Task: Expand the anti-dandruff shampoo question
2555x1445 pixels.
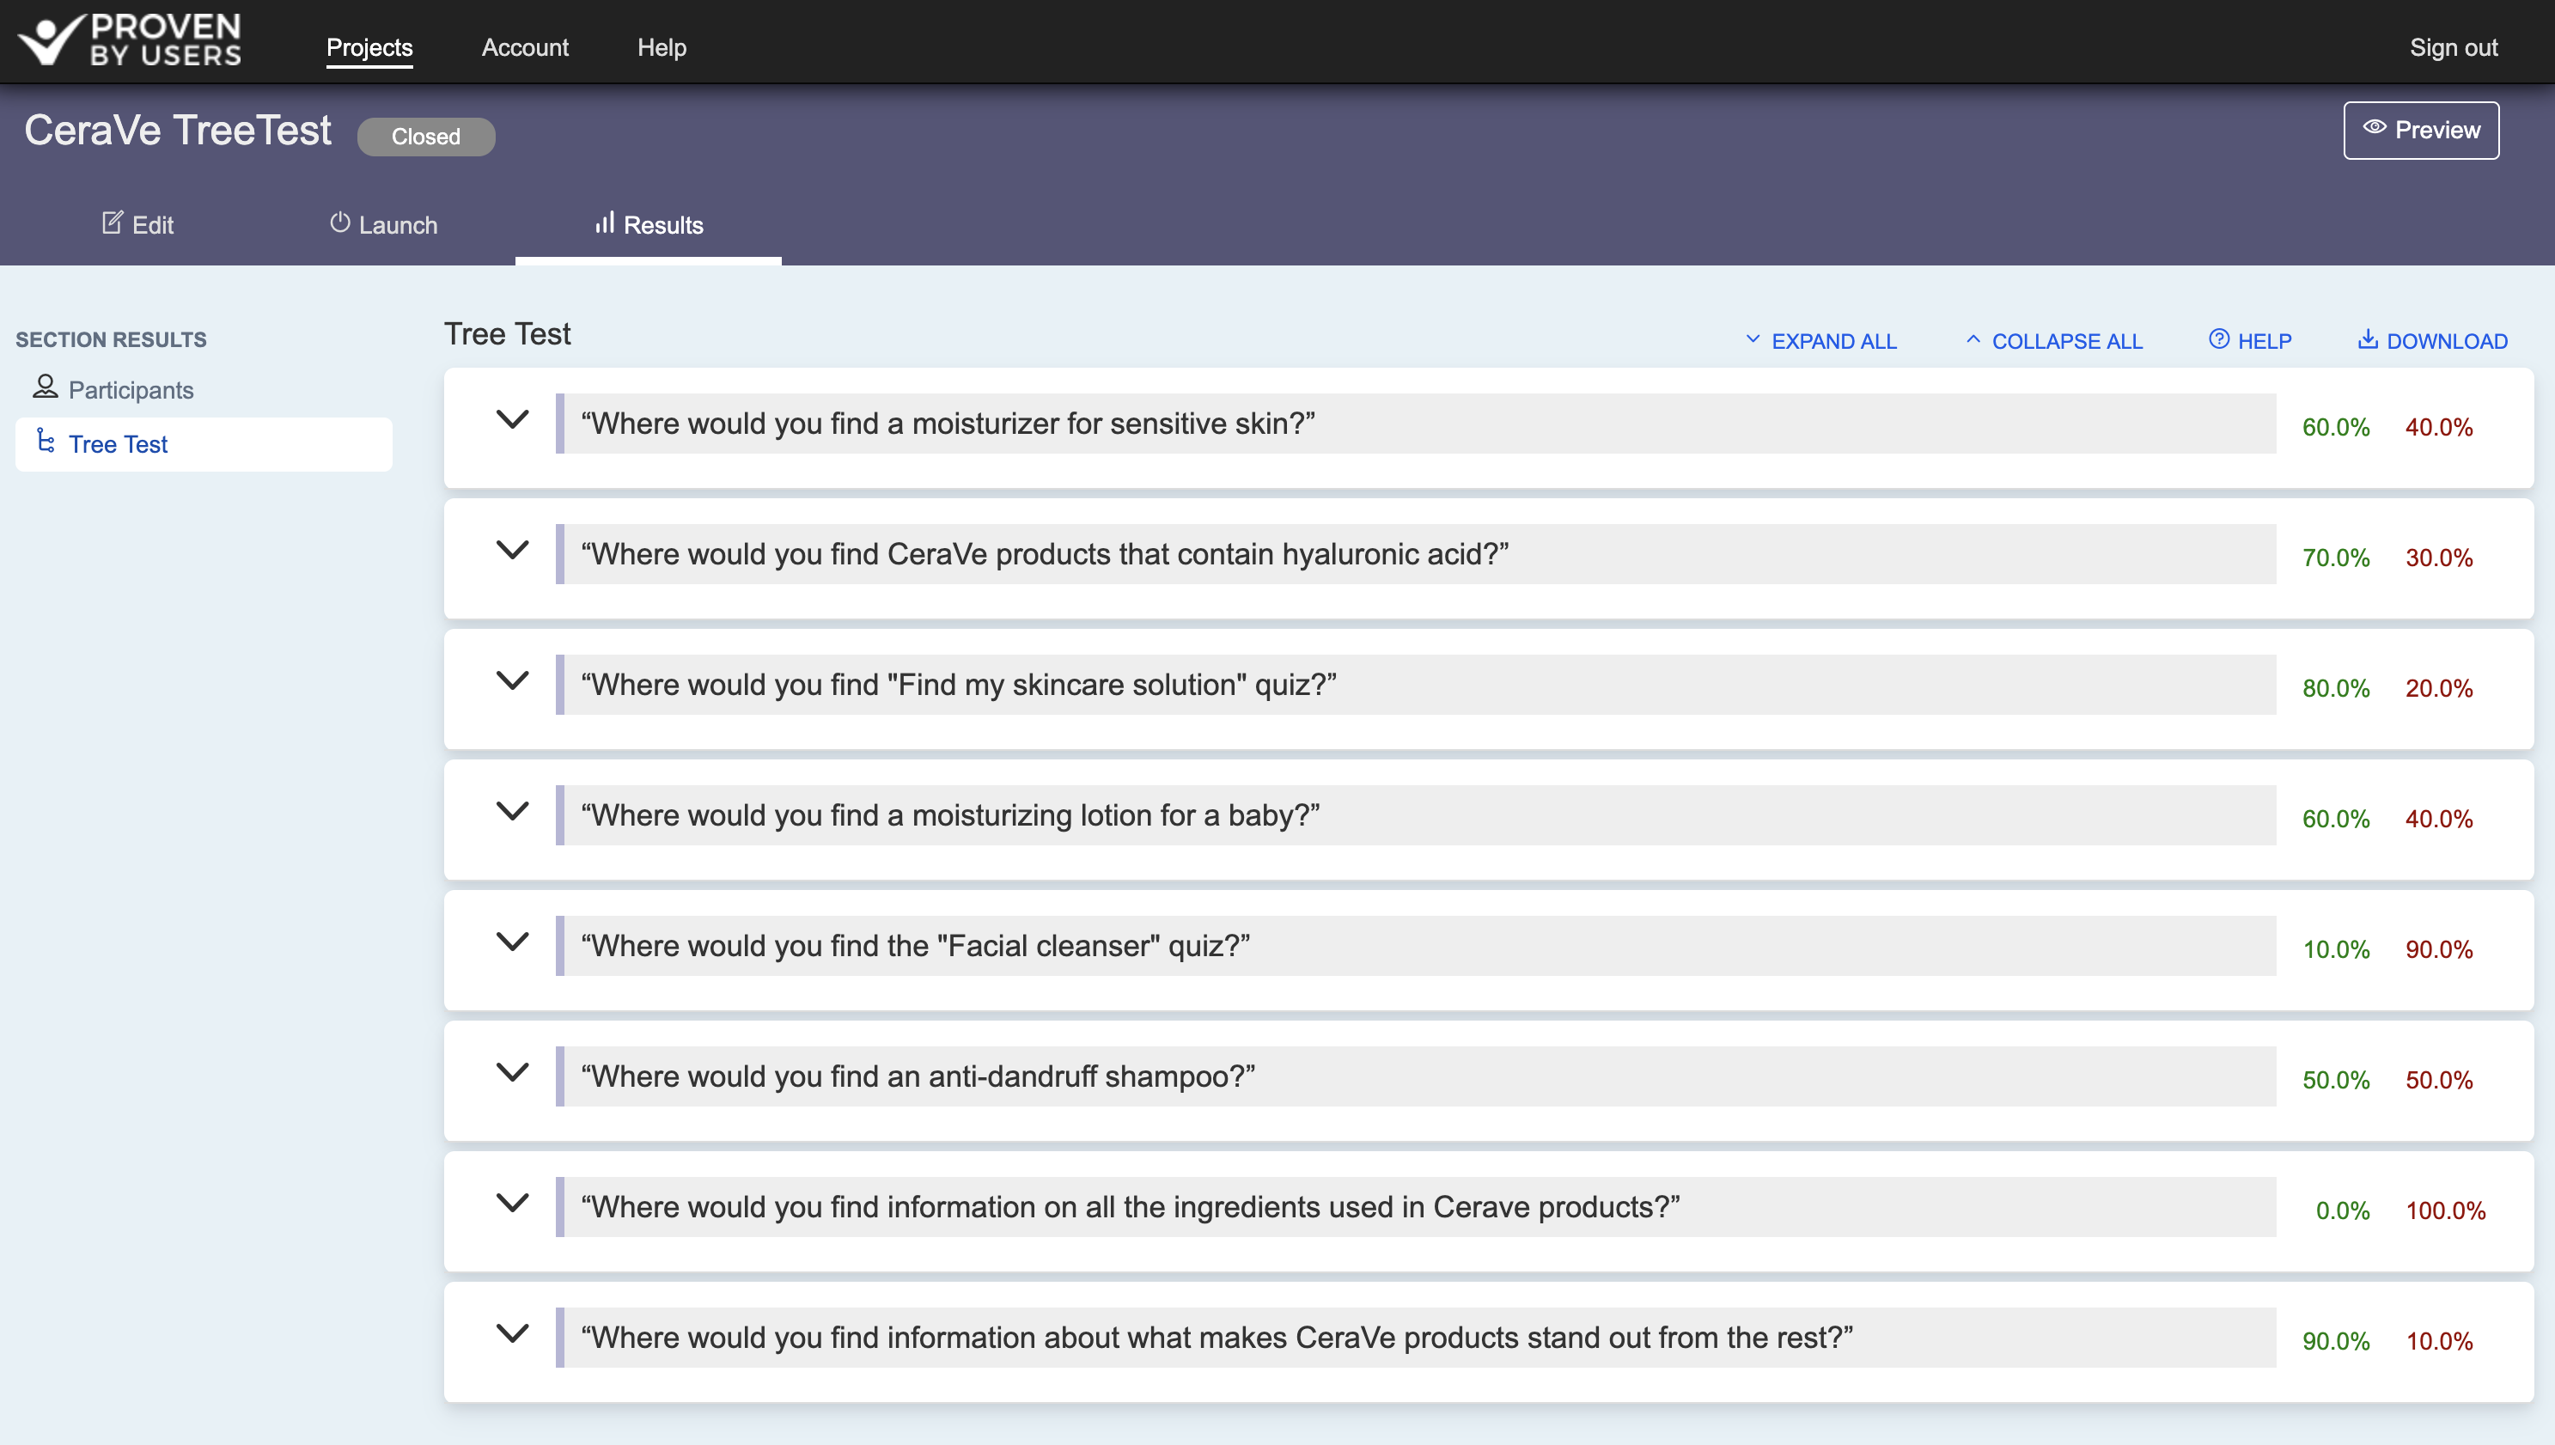Action: click(x=512, y=1073)
